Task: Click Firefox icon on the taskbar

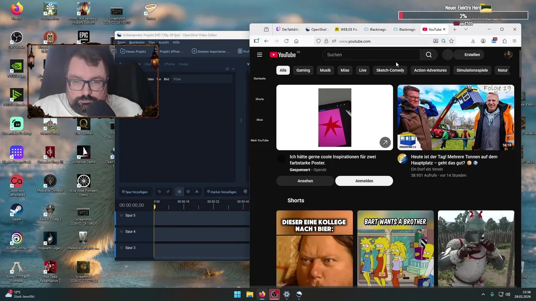Action: click(x=262, y=294)
